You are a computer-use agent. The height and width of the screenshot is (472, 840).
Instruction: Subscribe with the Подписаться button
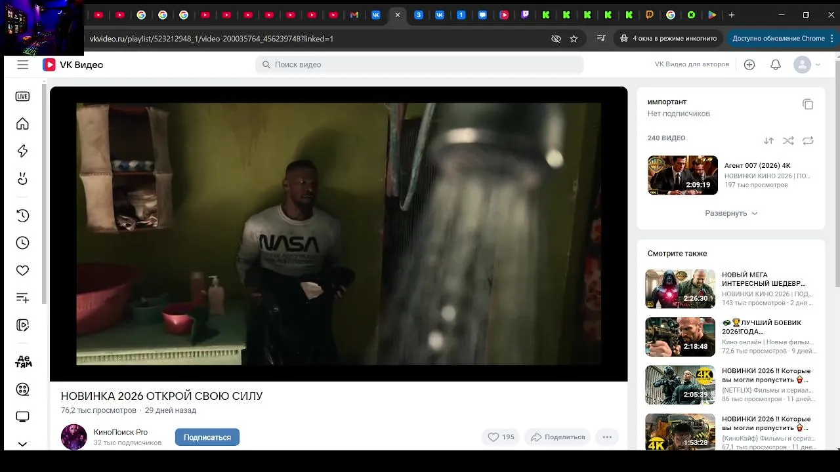click(x=207, y=437)
